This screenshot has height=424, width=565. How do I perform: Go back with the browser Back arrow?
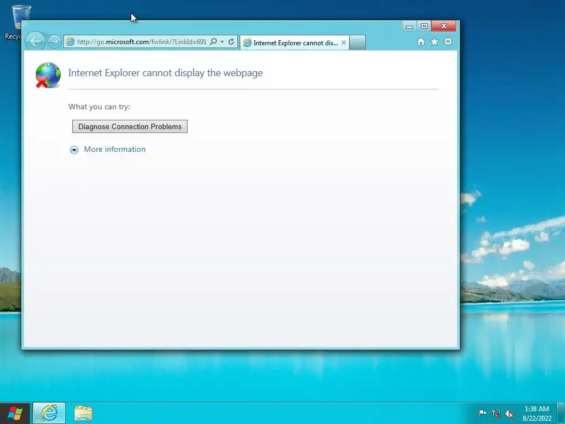point(35,41)
